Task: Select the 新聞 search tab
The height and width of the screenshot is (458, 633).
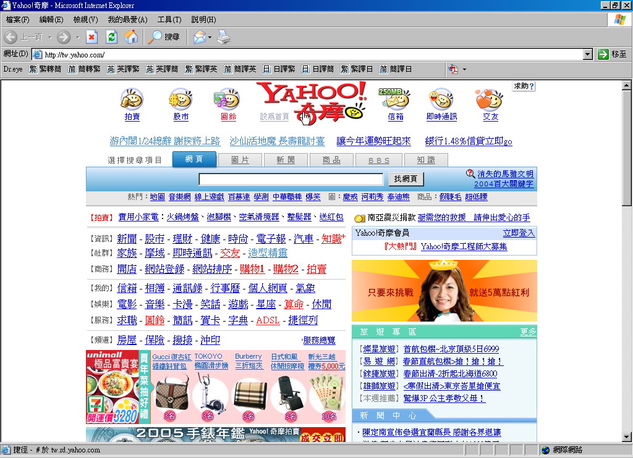Action: pyautogui.click(x=286, y=160)
